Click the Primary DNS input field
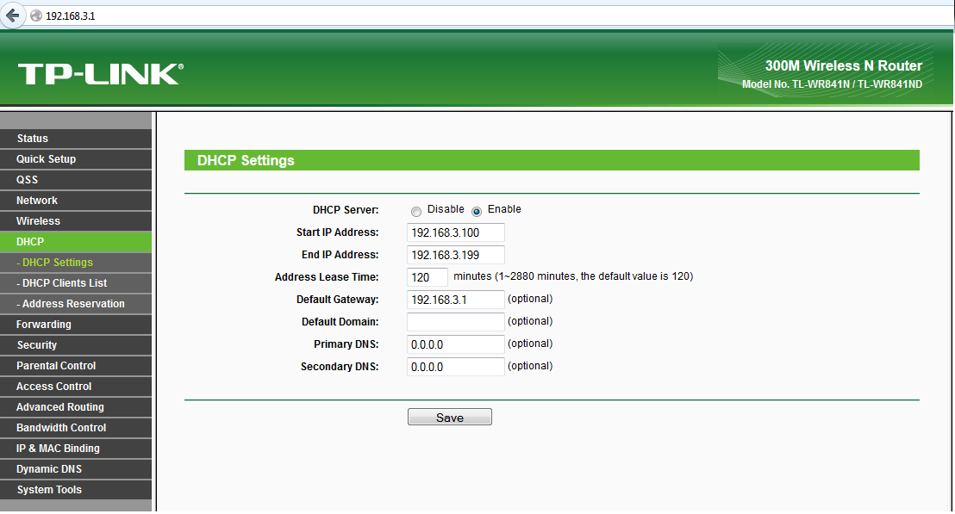The image size is (955, 514). tap(456, 345)
